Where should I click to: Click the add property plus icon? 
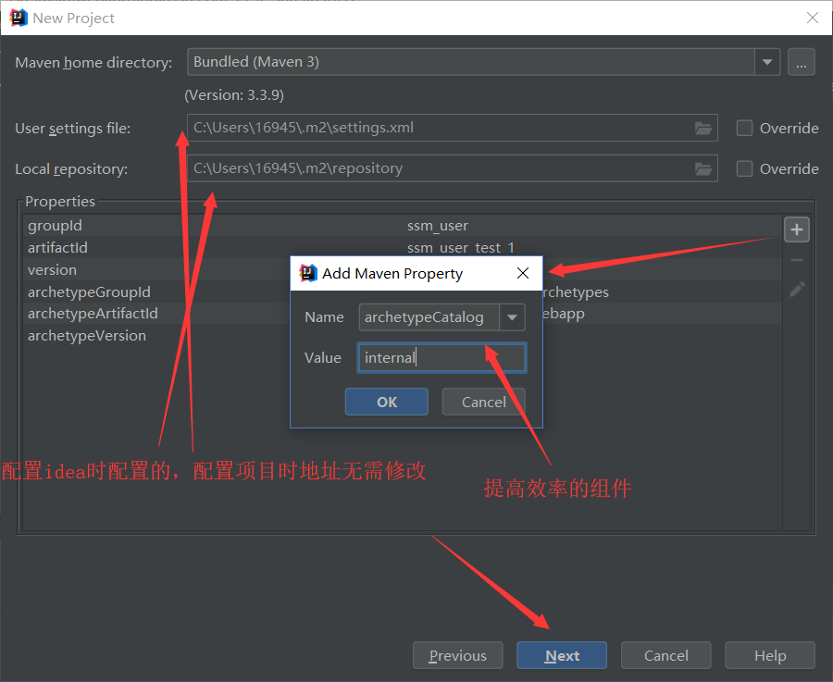tap(796, 229)
